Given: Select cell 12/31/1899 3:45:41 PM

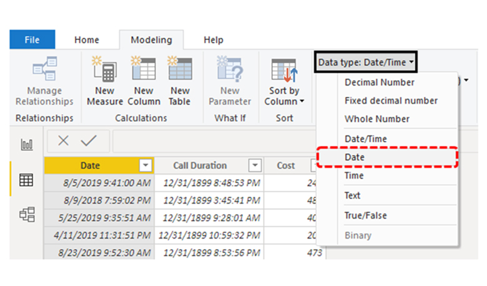Looking at the screenshot, I should [209, 200].
